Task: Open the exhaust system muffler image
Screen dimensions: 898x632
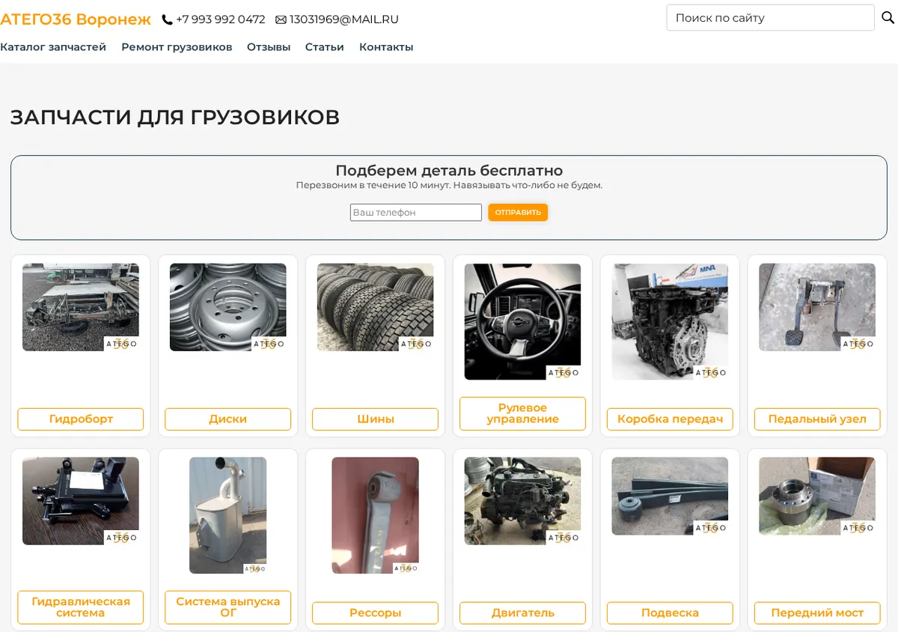Action: [x=228, y=515]
